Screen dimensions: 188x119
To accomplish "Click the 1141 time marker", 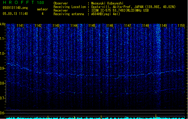I will pyautogui.click(x=20, y=26).
